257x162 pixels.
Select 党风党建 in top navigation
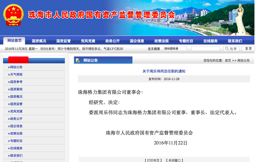point(88,41)
